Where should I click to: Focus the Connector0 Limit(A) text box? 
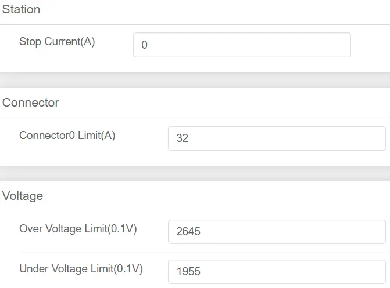tap(277, 138)
